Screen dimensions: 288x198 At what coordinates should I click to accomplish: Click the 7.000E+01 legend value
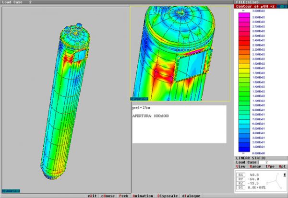point(259,119)
